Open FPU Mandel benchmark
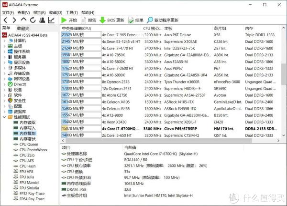287x206 pixels. [26, 183]
